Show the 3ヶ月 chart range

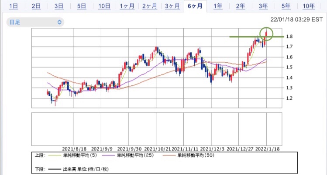172,6
